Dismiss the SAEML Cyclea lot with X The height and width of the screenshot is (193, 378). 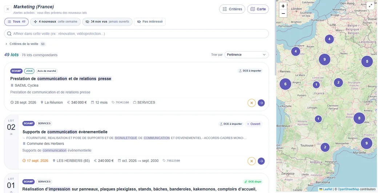point(252,103)
